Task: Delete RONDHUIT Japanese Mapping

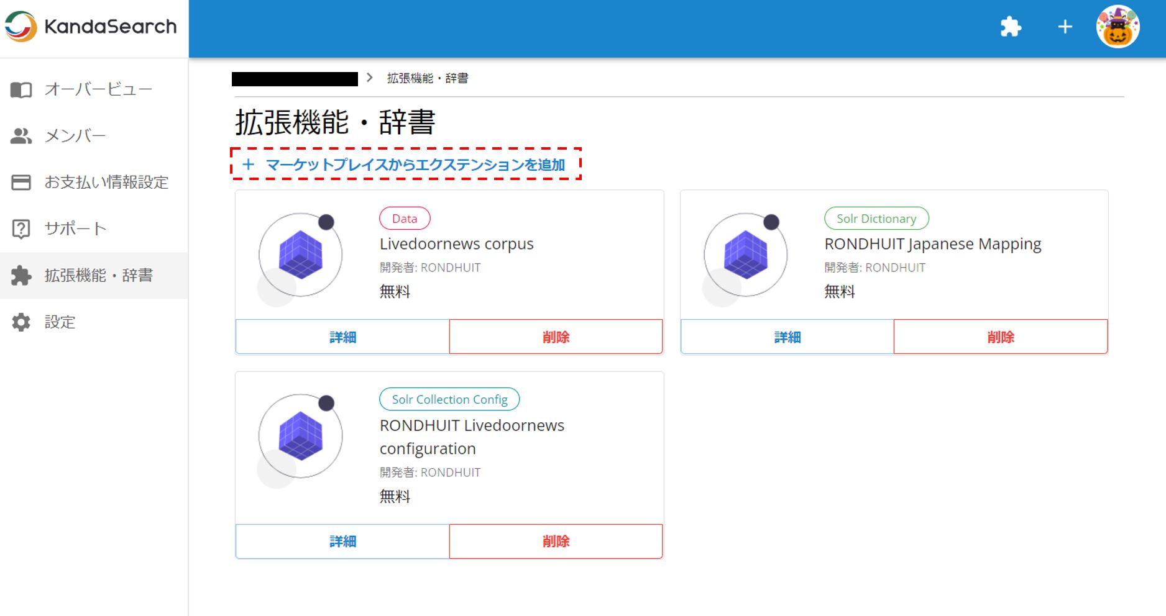Action: point(1001,337)
